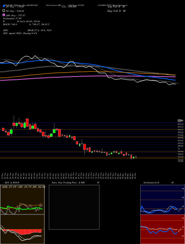Select the '200 Day - 797.57' legend text

coord(16,15)
